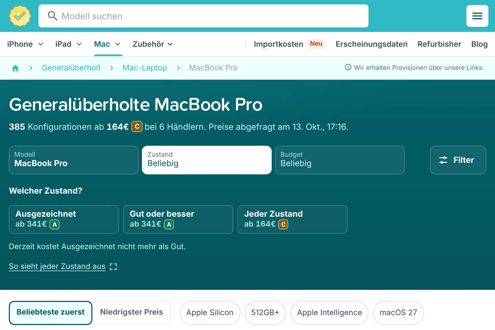Toggle the Apple Intelligence filter chip
The width and height of the screenshot is (495, 330).
pyautogui.click(x=329, y=313)
